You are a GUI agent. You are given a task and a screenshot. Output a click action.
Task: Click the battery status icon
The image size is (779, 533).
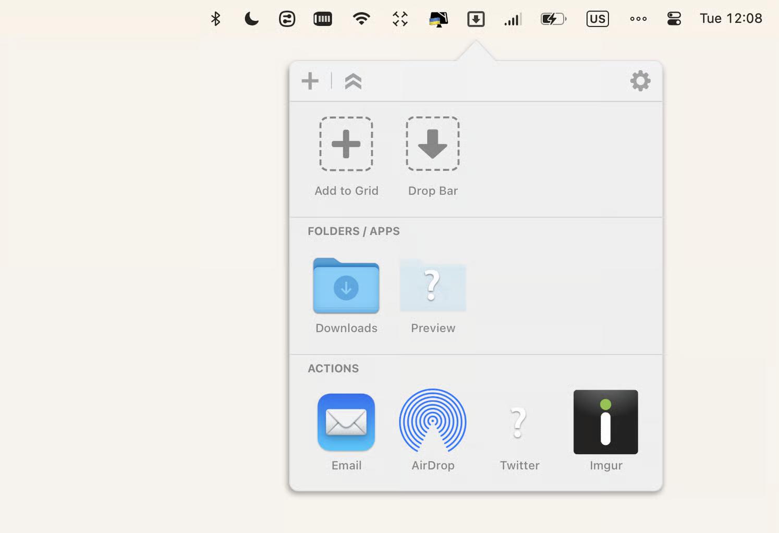click(553, 19)
